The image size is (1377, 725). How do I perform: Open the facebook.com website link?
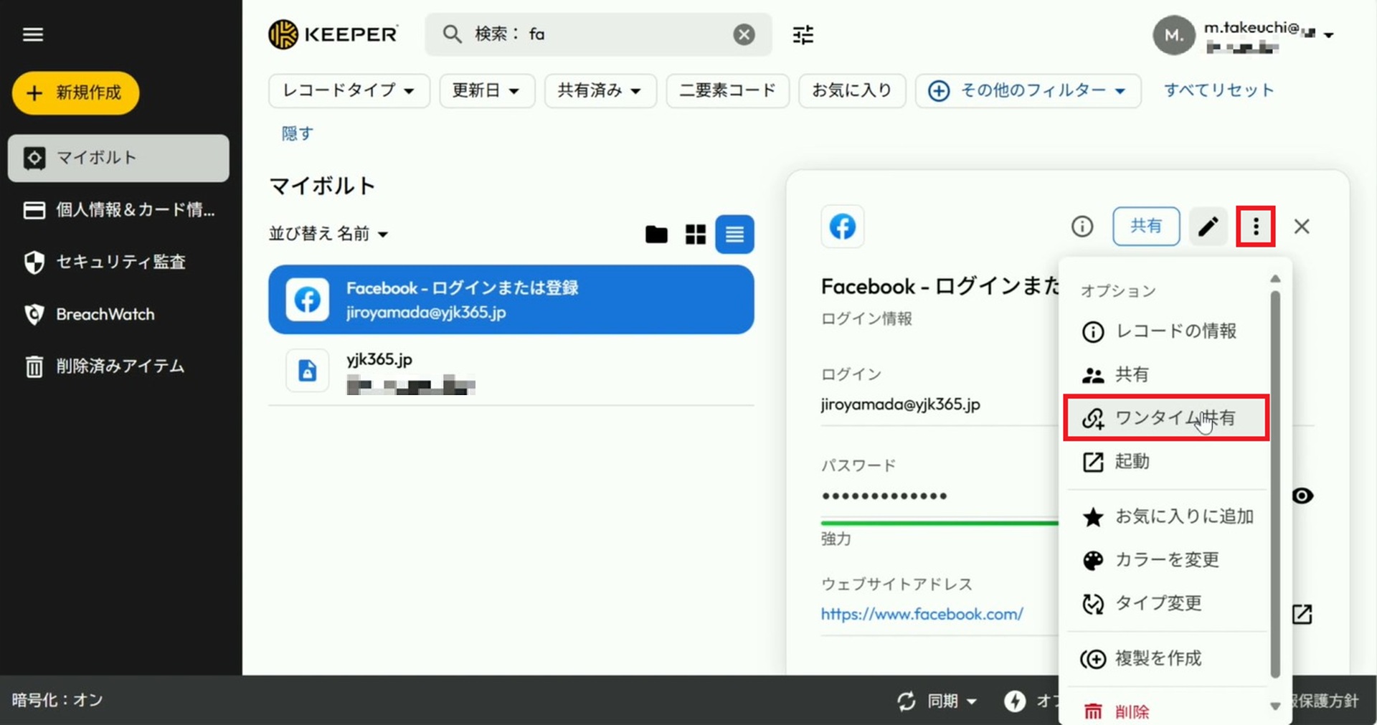[x=922, y=614]
